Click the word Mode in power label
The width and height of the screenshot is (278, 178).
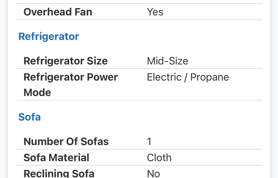(x=37, y=93)
